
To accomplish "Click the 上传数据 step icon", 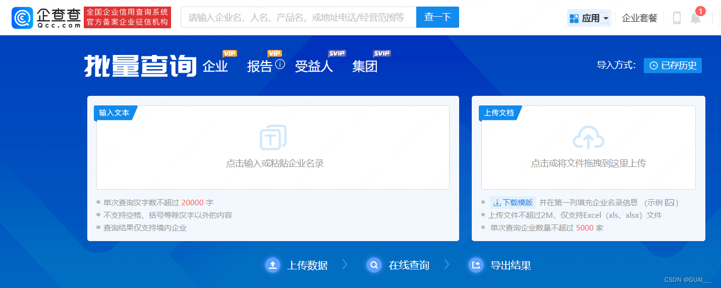I will point(273,265).
